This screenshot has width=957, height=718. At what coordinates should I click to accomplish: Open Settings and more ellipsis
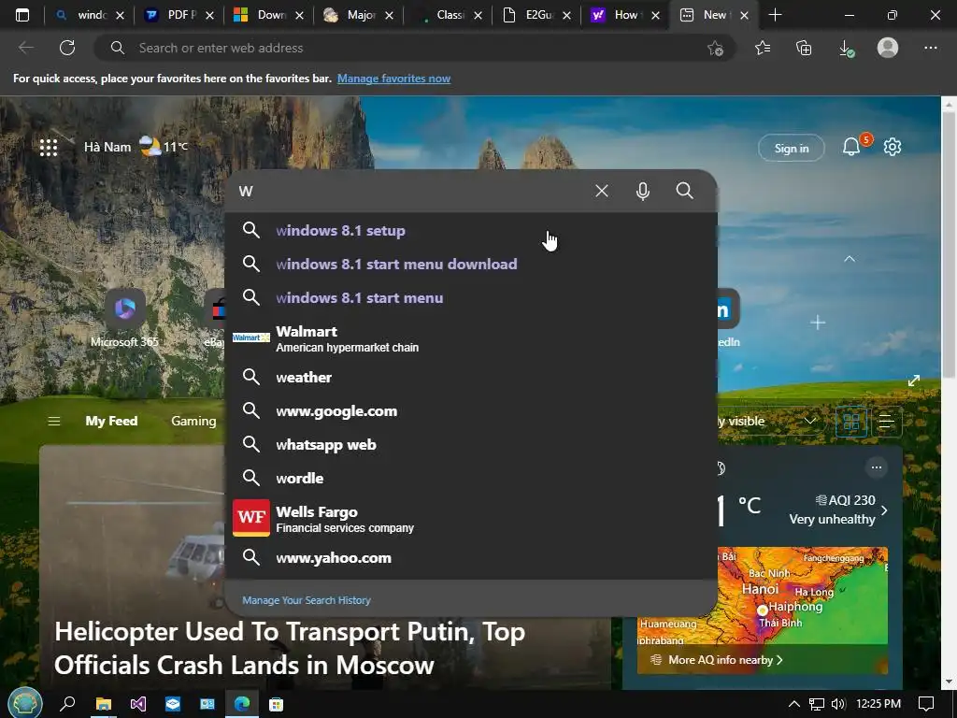click(x=930, y=48)
